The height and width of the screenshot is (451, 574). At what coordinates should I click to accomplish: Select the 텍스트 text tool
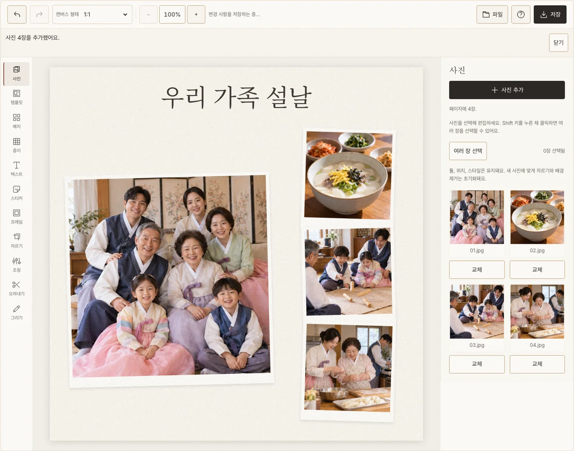click(x=17, y=169)
